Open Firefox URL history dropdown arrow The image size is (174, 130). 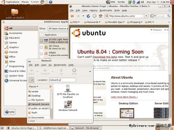[146, 16]
